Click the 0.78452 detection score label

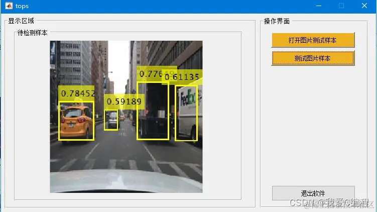(x=77, y=93)
